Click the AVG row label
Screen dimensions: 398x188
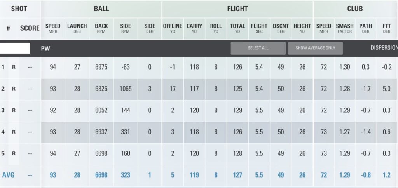click(8, 175)
